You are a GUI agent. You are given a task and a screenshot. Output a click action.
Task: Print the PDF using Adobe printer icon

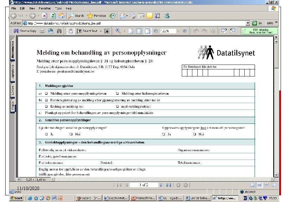point(42,31)
